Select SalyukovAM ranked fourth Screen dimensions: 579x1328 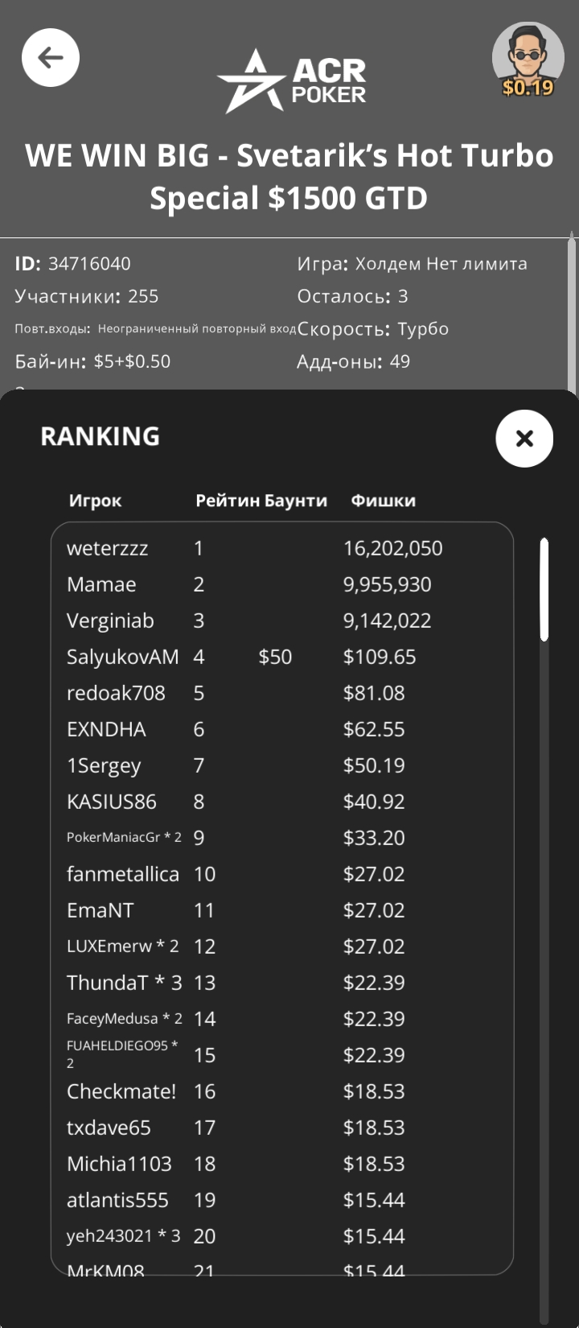(x=122, y=658)
